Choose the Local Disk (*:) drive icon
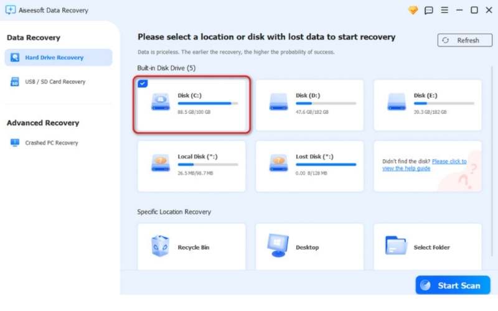The height and width of the screenshot is (311, 498). pyautogui.click(x=161, y=163)
